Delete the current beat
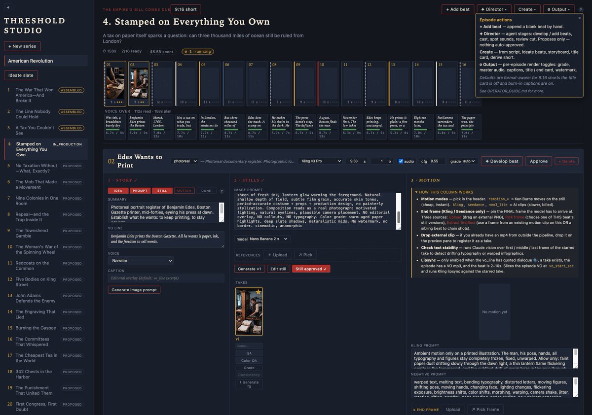592x415 pixels. click(566, 161)
